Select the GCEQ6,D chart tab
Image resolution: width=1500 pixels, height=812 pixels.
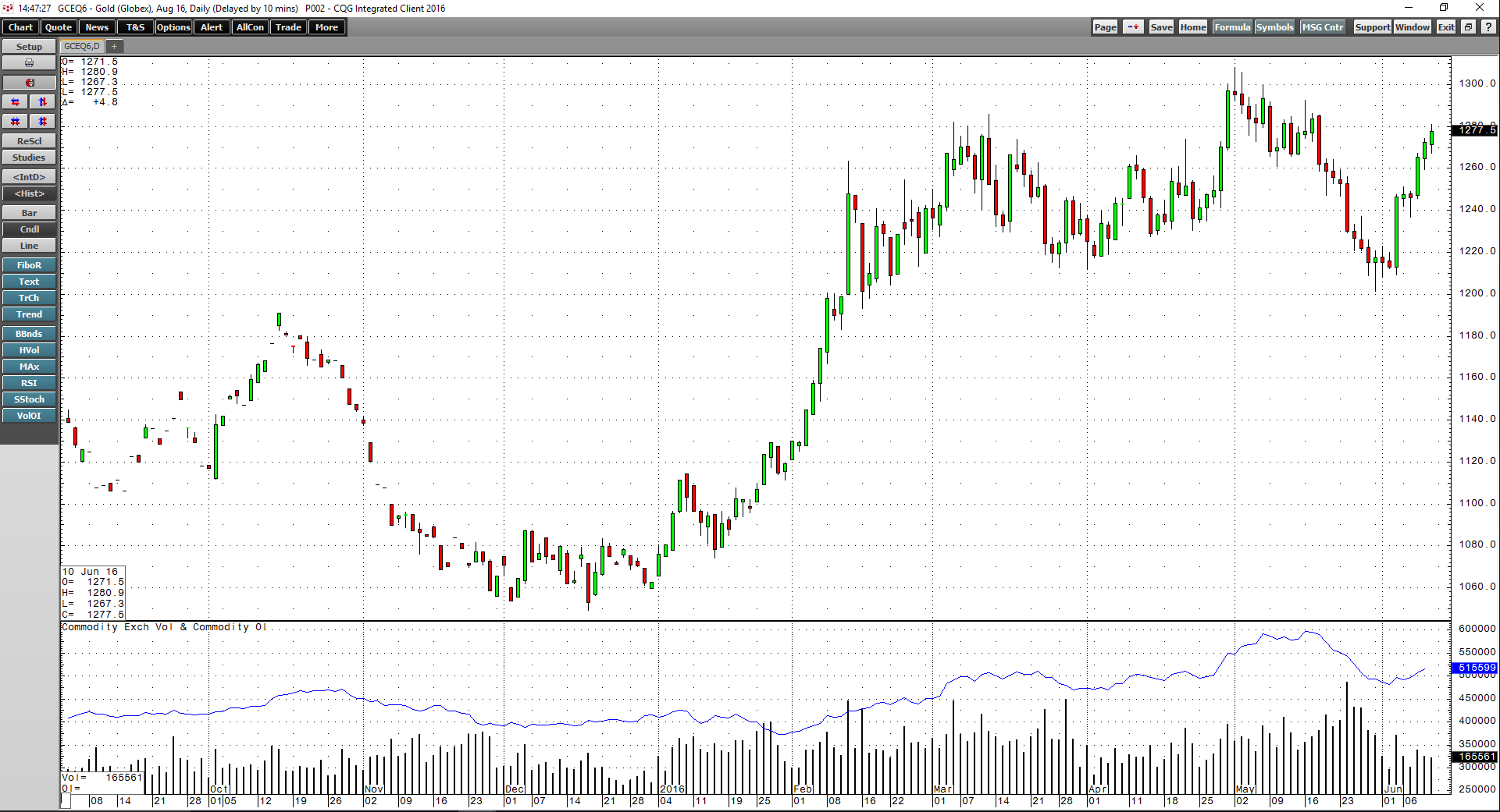(x=80, y=46)
